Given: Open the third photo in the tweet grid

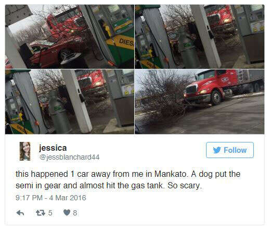Looking at the screenshot, I should [70, 102].
